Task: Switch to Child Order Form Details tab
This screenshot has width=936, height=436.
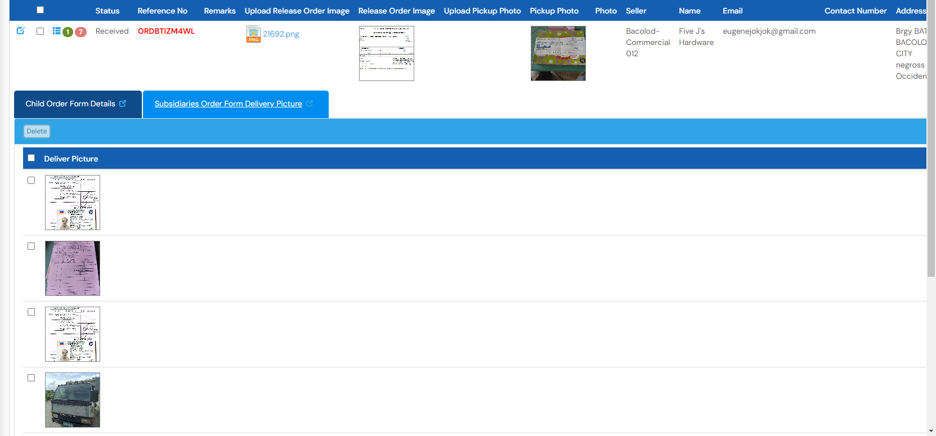Action: (70, 104)
